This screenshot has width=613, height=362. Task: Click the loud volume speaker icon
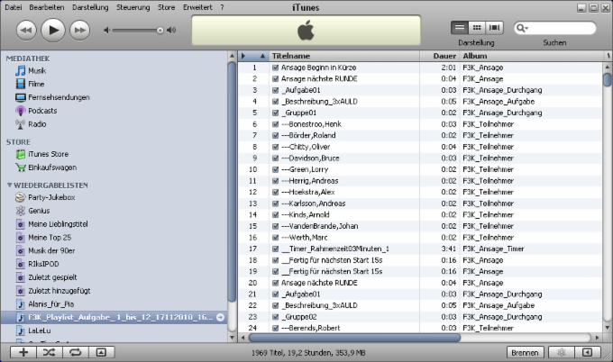[171, 30]
